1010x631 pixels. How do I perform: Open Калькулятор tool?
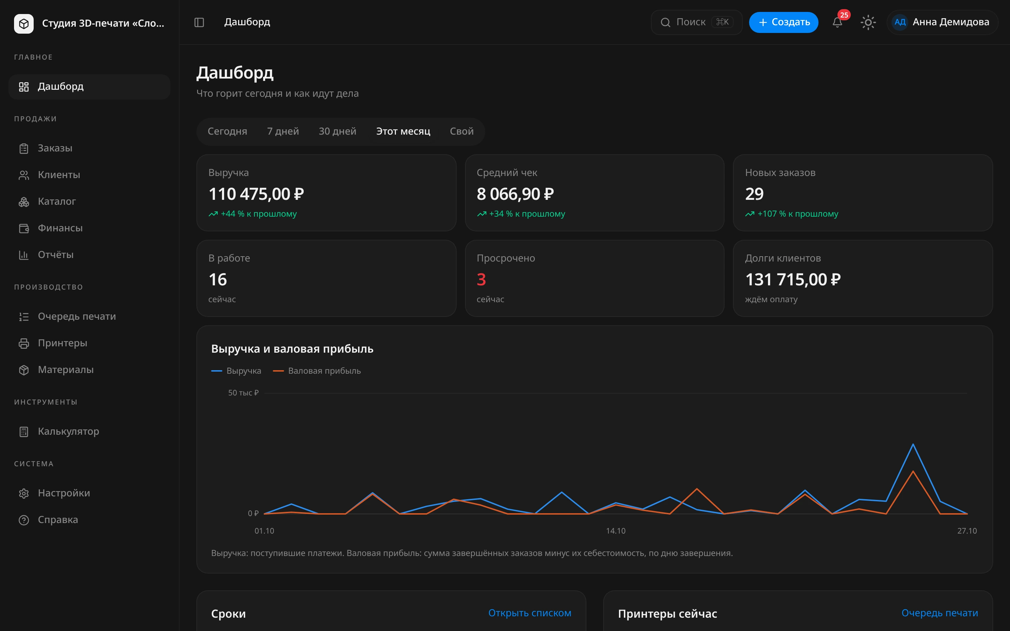pos(89,432)
